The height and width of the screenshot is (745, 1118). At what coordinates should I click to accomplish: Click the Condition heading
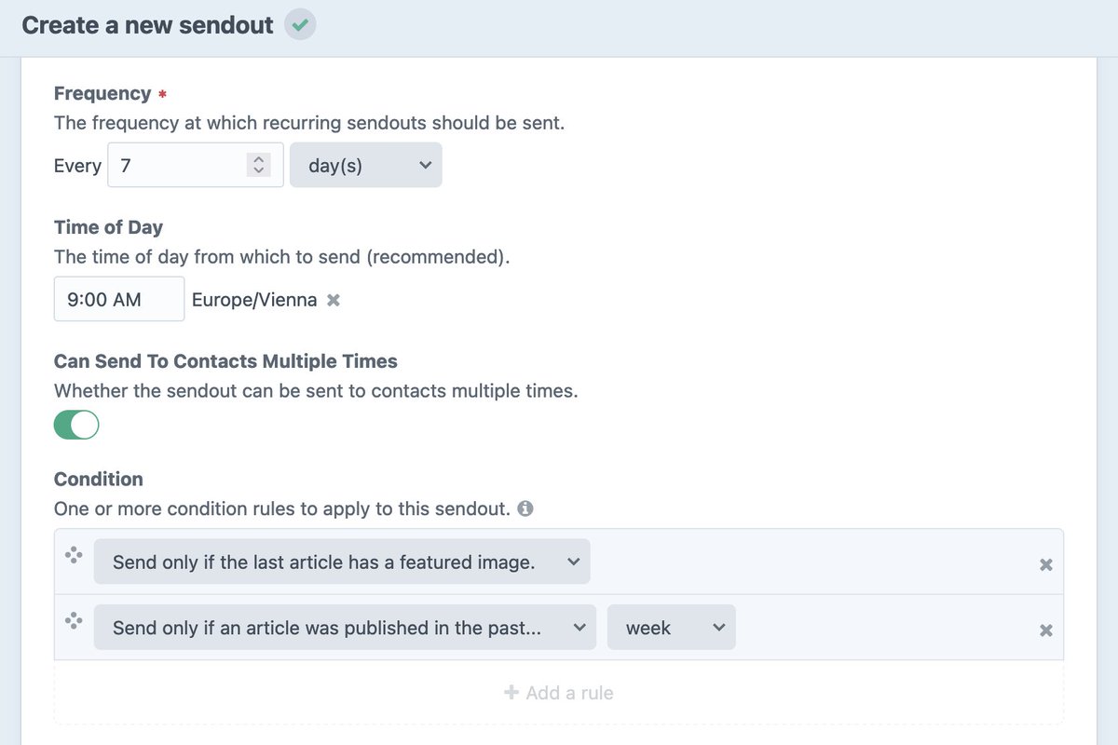(99, 479)
